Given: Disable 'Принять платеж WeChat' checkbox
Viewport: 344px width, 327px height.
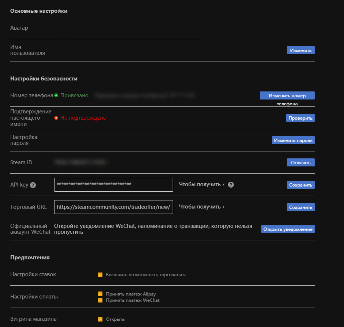Looking at the screenshot, I should tap(100, 300).
